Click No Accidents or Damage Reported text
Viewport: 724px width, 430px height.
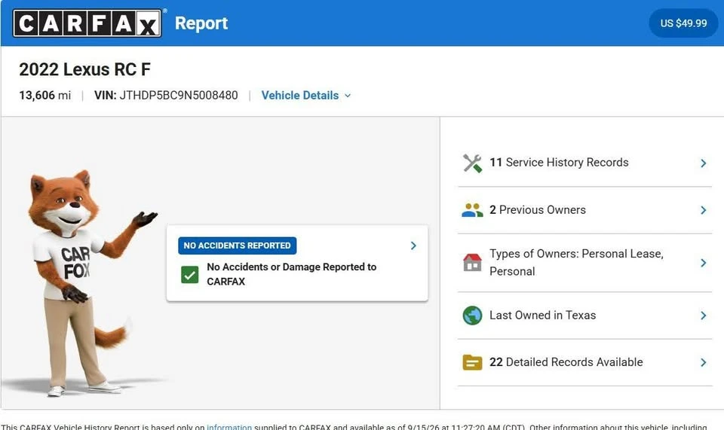(291, 274)
